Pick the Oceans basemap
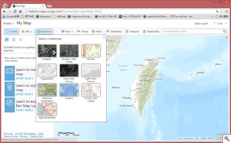231x143 pixels. pyautogui.click(x=69, y=90)
